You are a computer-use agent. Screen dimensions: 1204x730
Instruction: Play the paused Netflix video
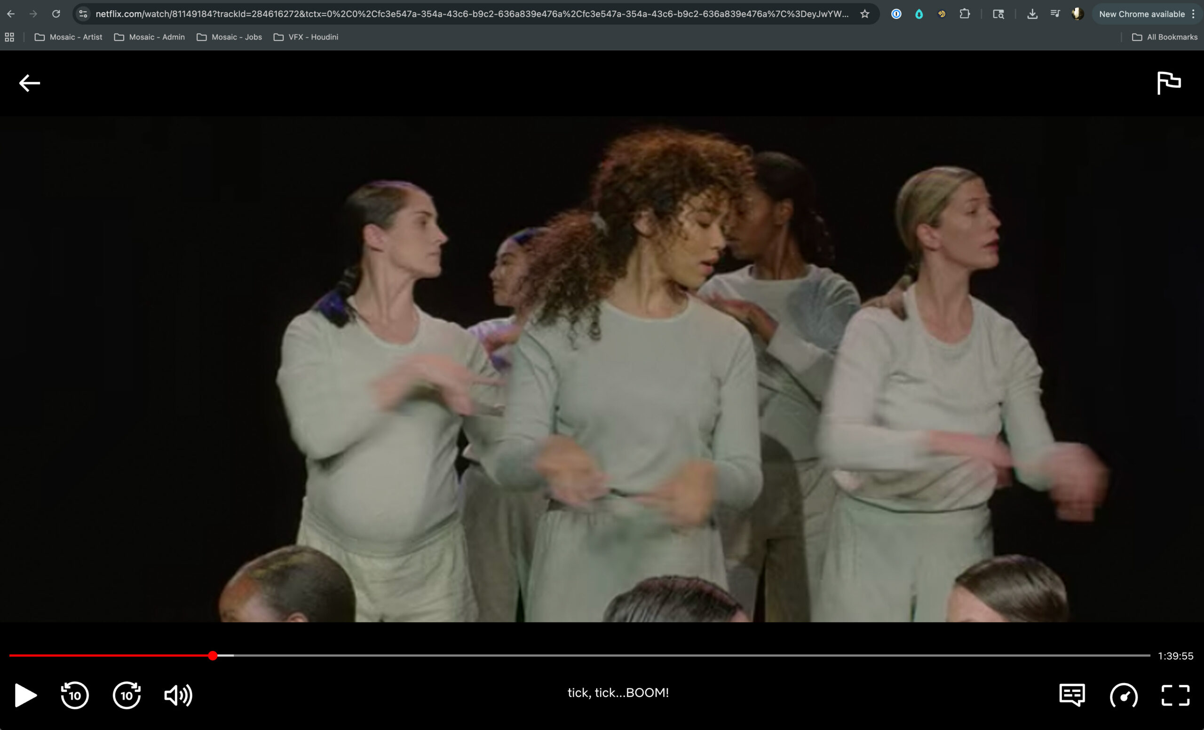(x=25, y=695)
